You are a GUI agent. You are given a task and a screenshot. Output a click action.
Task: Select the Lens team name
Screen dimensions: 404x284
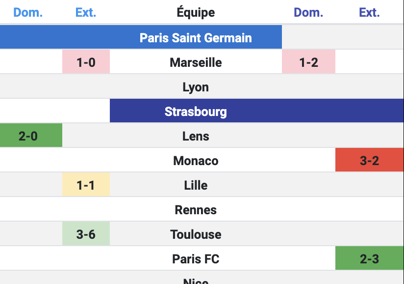coord(196,136)
